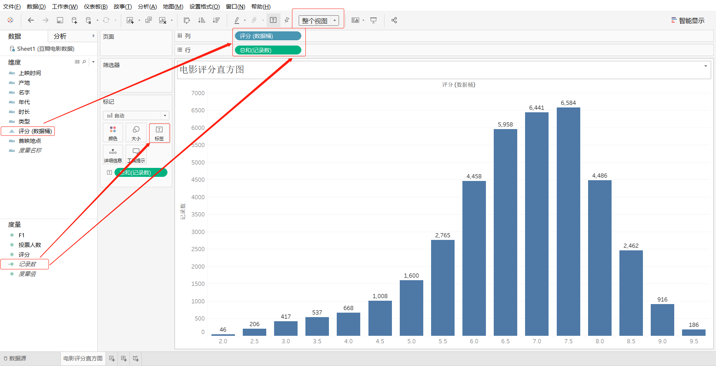This screenshot has height=366, width=716.
Task: Click the search fields magnifier icon
Action: (84, 62)
